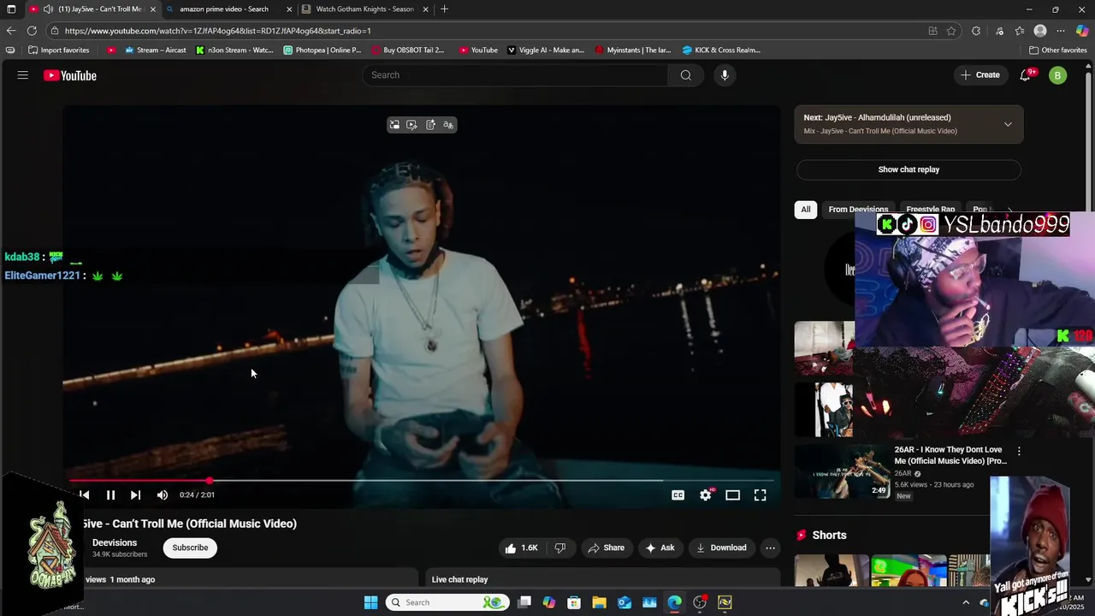Image resolution: width=1095 pixels, height=616 pixels.
Task: Click the YouTube search magnifier button
Action: [685, 75]
